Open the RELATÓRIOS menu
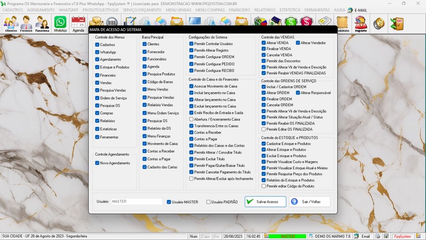This screenshot has width=426, height=240. (265, 10)
